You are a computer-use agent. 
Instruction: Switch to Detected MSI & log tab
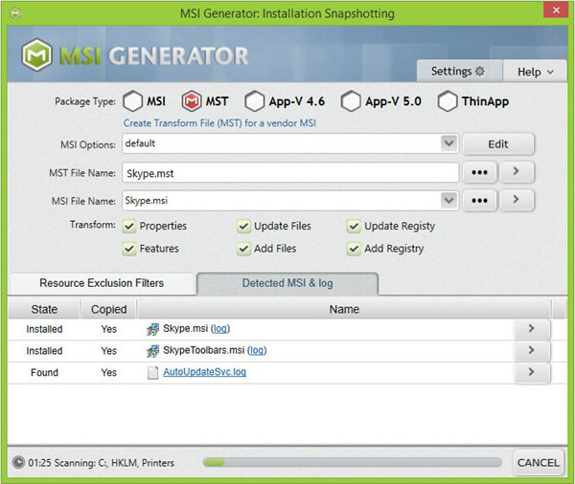287,283
